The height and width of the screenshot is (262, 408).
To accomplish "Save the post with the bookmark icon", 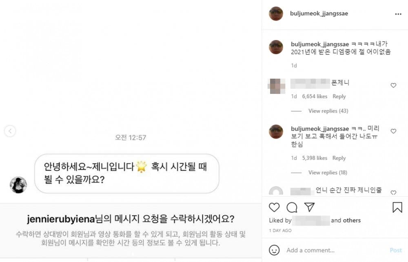I will pos(397,207).
